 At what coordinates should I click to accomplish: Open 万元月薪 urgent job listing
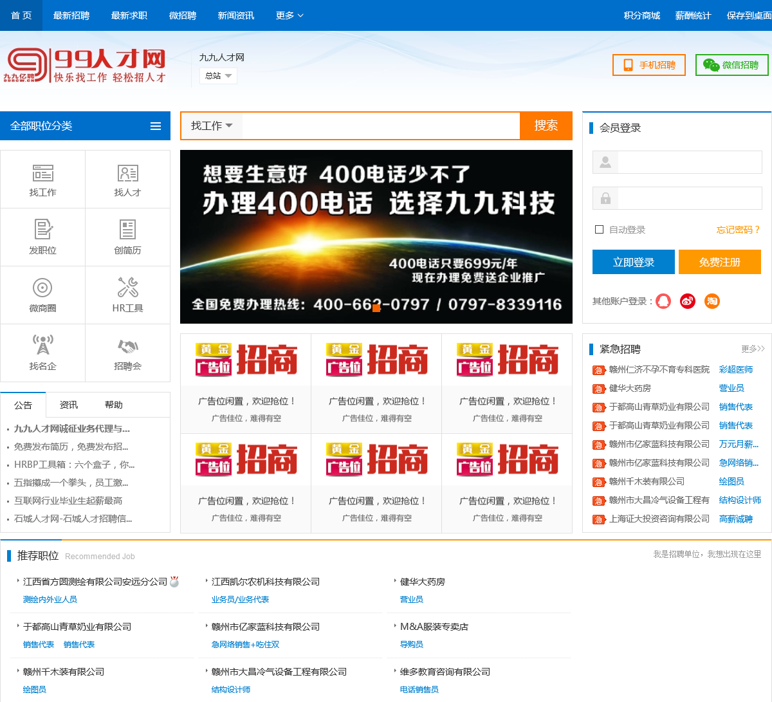click(739, 444)
